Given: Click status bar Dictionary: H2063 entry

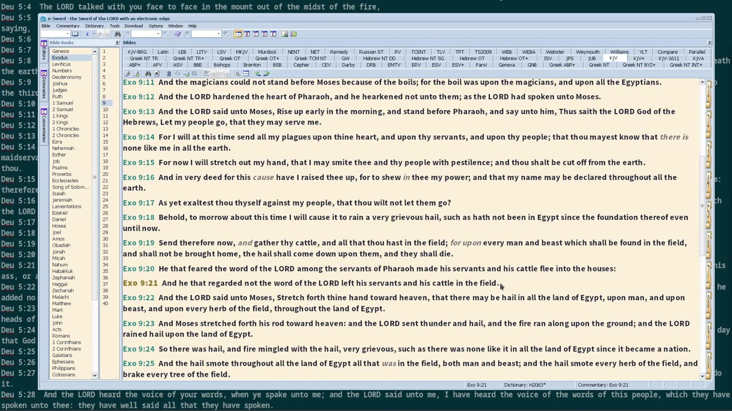Looking at the screenshot, I should pos(524,385).
